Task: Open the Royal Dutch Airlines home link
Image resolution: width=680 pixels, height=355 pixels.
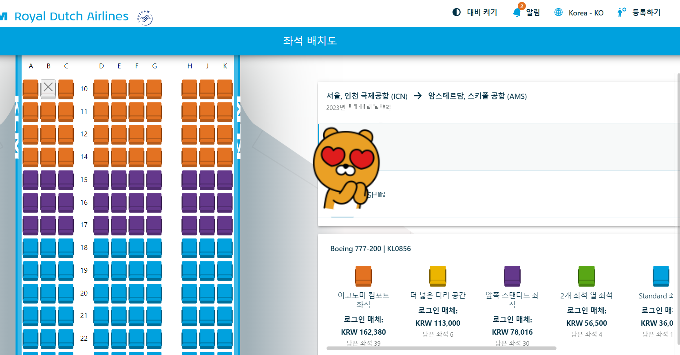Action: pyautogui.click(x=71, y=16)
